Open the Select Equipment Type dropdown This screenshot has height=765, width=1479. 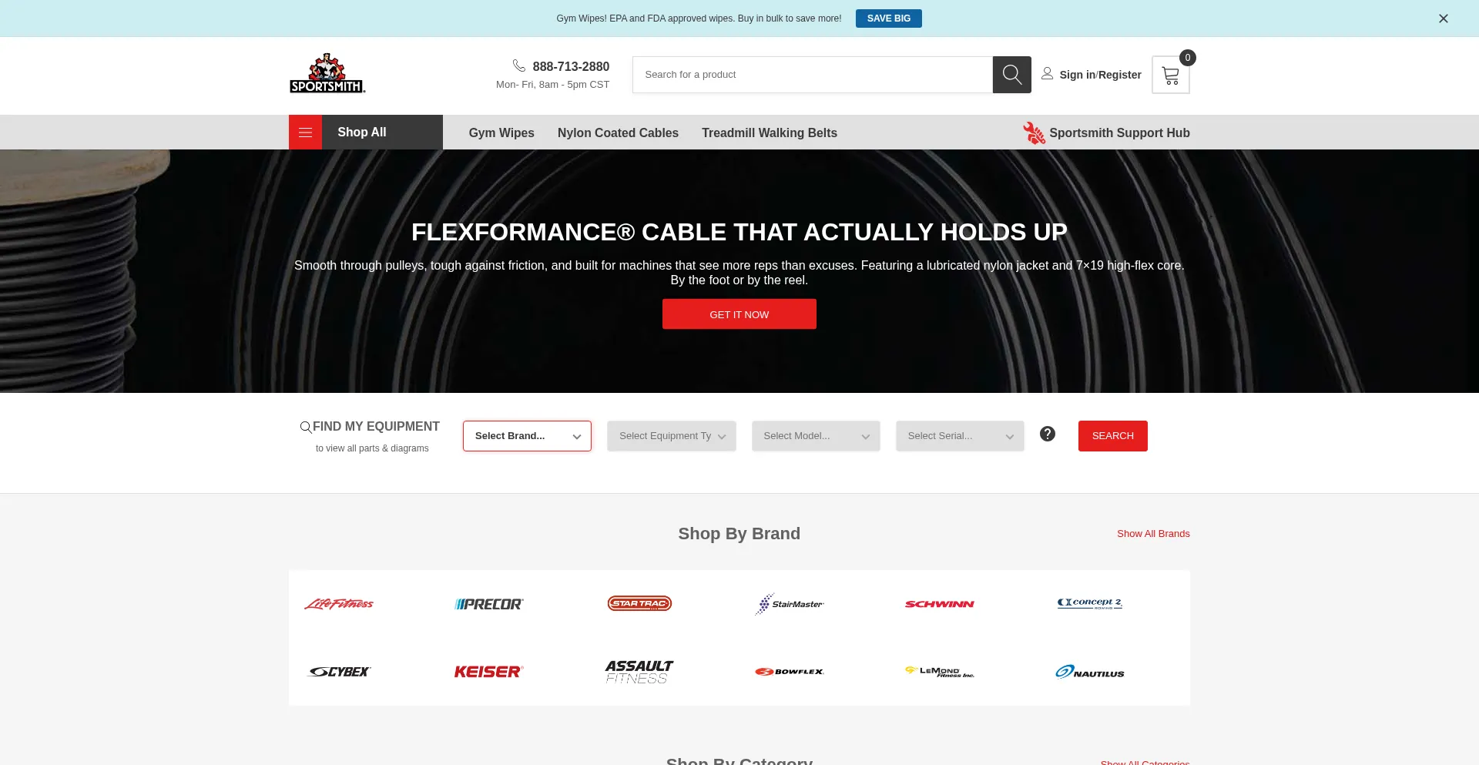click(672, 436)
